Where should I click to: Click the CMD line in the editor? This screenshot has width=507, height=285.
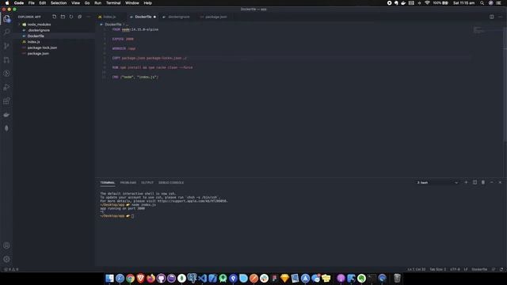pyautogui.click(x=135, y=78)
